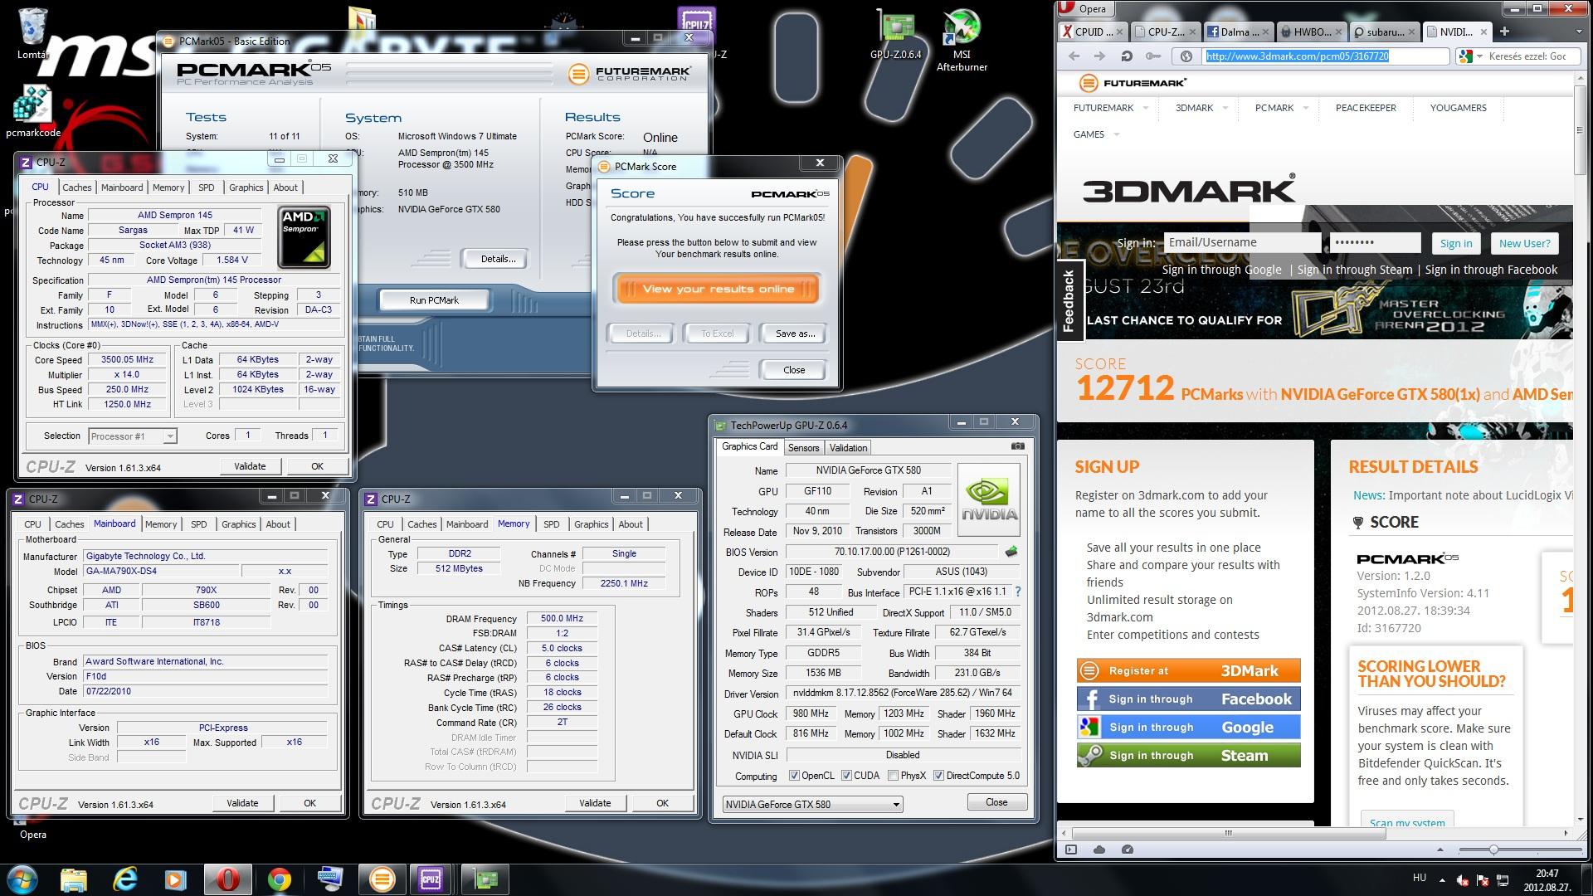
Task: Open Opera search engine dropdown arrow
Action: tap(1479, 56)
